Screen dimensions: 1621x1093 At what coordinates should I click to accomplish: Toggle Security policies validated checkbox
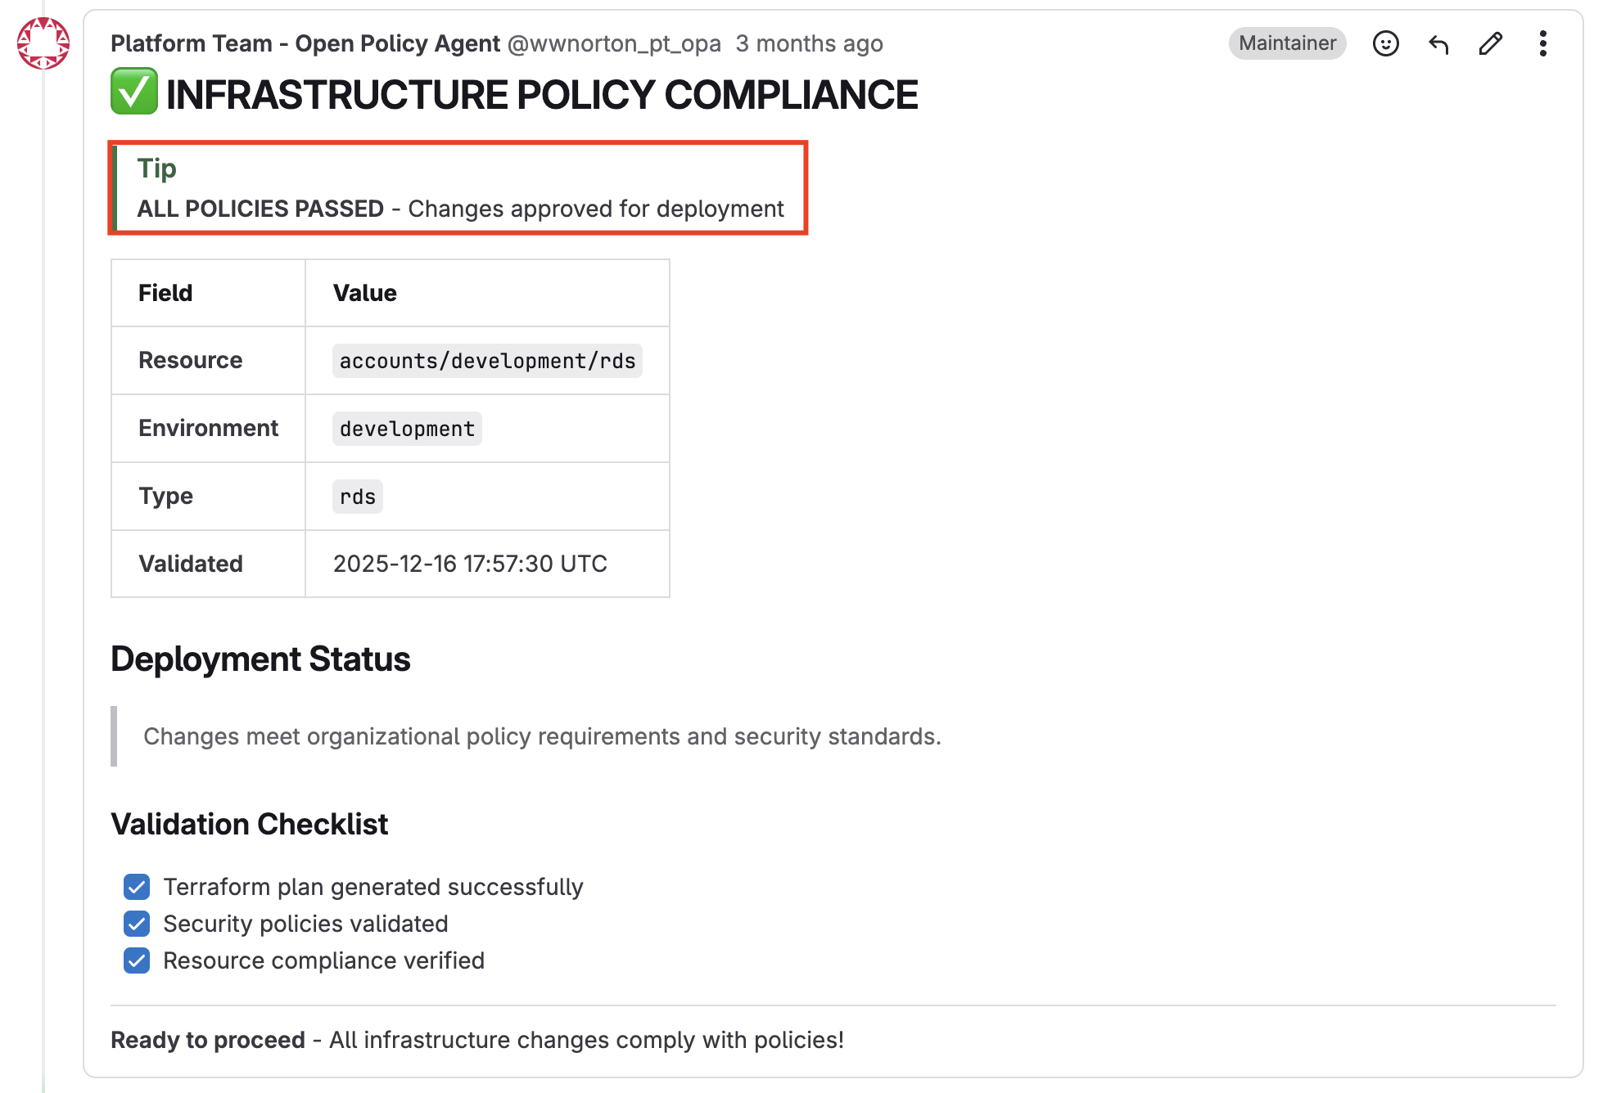[137, 924]
